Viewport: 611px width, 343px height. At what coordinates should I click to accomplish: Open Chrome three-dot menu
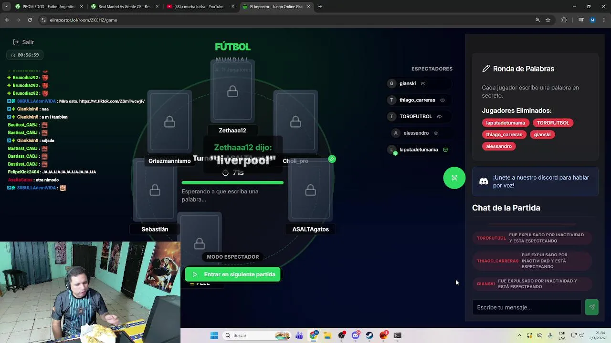[x=604, y=20]
